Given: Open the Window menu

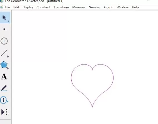Looking at the screenshot, I should (x=122, y=7).
